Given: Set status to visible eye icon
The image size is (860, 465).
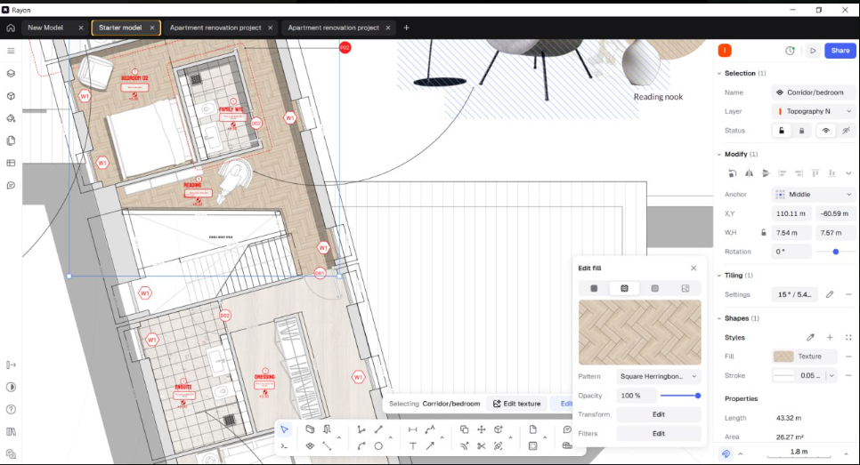Looking at the screenshot, I should (x=826, y=131).
